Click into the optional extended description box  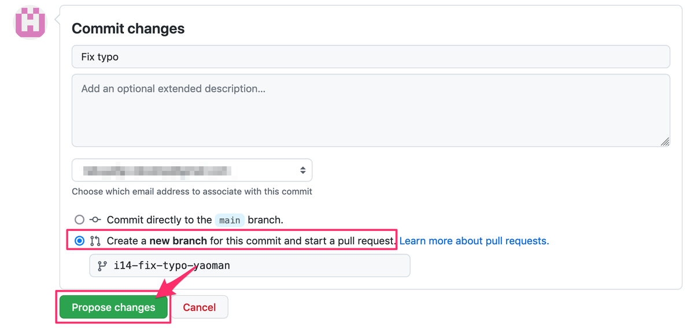[371, 110]
